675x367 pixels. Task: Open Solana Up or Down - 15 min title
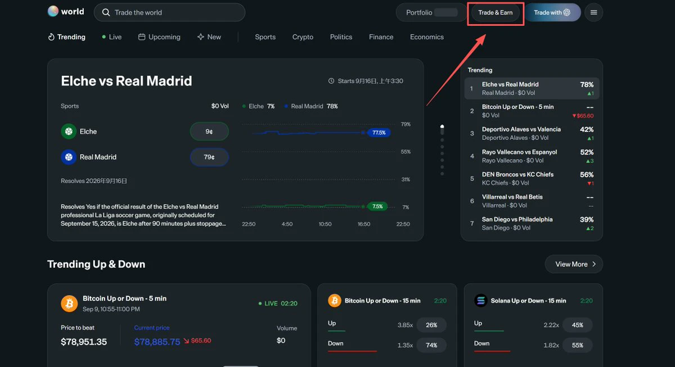point(528,301)
